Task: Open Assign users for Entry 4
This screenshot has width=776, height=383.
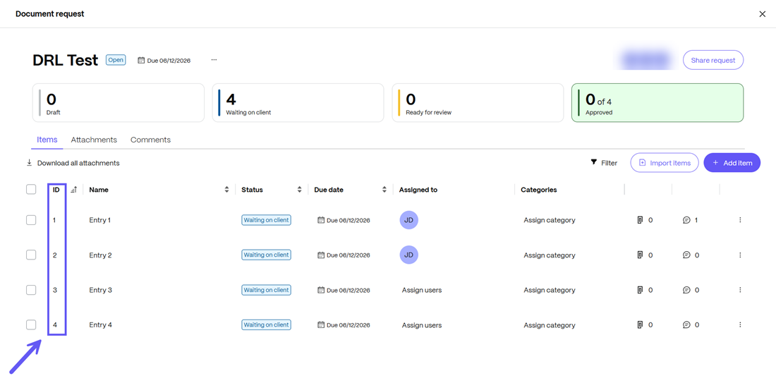Action: pyautogui.click(x=422, y=325)
